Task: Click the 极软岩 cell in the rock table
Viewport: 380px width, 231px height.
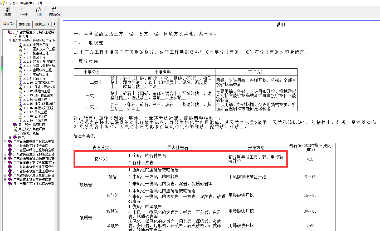Action: click(x=101, y=159)
